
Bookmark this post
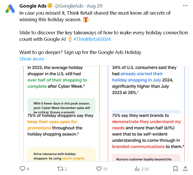(176, 169)
